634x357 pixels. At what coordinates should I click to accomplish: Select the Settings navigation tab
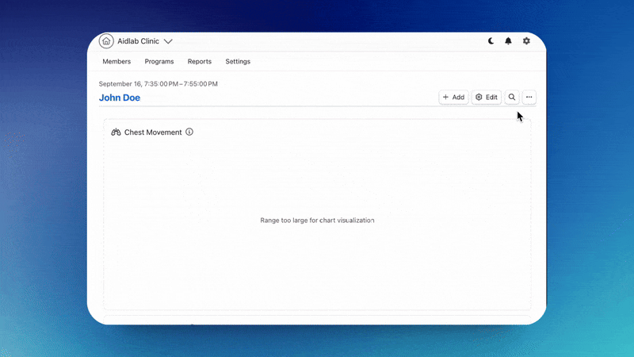pos(238,62)
